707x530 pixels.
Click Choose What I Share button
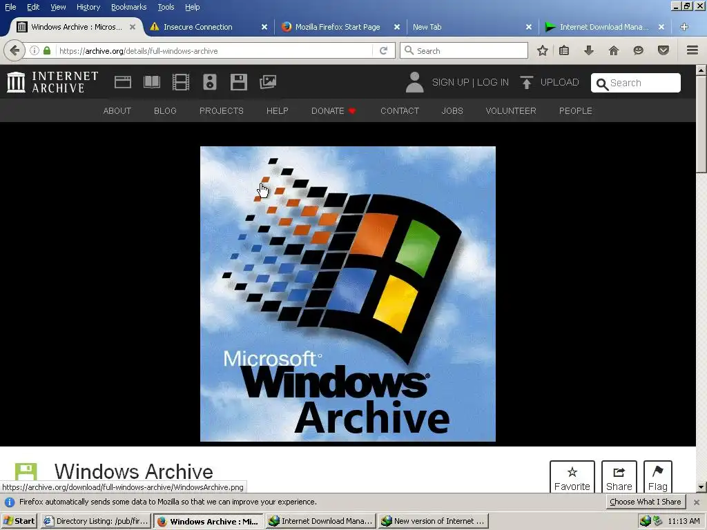646,502
